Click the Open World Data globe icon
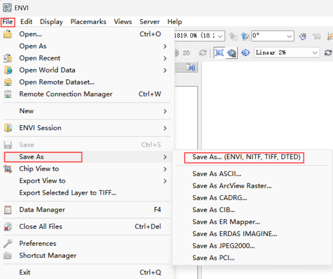The height and width of the screenshot is (279, 333). tap(8, 70)
